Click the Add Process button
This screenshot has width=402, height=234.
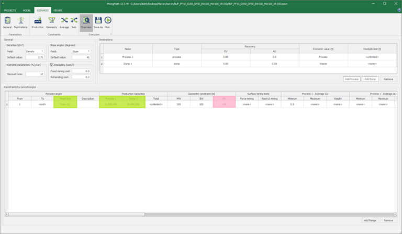tap(351, 79)
